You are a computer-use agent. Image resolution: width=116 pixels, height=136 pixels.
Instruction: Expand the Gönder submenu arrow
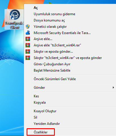tap(113, 88)
